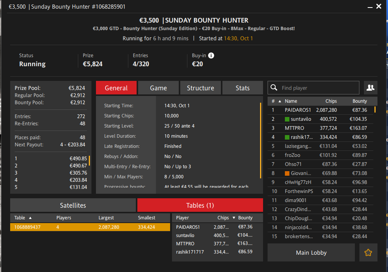Image resolution: width=388 pixels, height=272 pixels.
Task: Click the green marker beside suntavilo
Action: click(x=287, y=119)
